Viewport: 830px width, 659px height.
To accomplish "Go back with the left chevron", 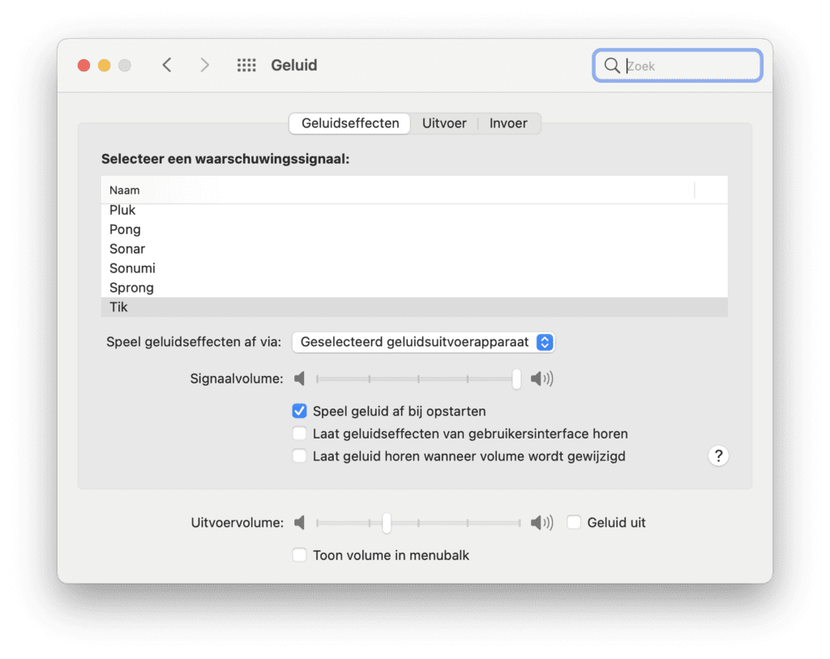I will click(167, 65).
